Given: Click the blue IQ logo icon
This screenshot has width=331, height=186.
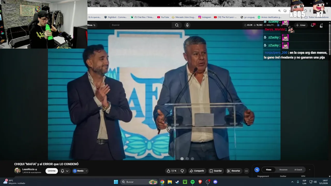Looking at the screenshot, I should click(257, 170).
